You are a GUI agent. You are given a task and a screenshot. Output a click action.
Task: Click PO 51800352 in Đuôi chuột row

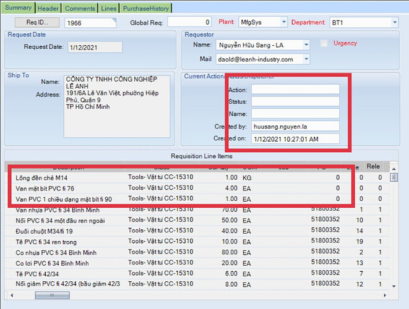pyautogui.click(x=325, y=230)
